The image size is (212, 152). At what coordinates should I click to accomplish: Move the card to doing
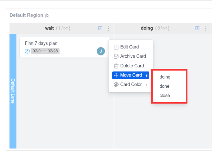pos(165,77)
